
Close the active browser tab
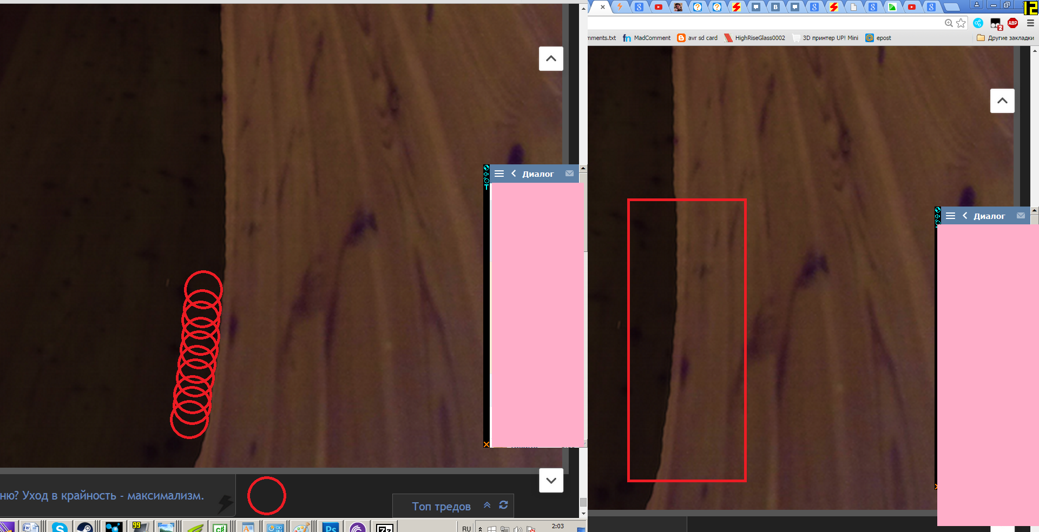point(603,7)
